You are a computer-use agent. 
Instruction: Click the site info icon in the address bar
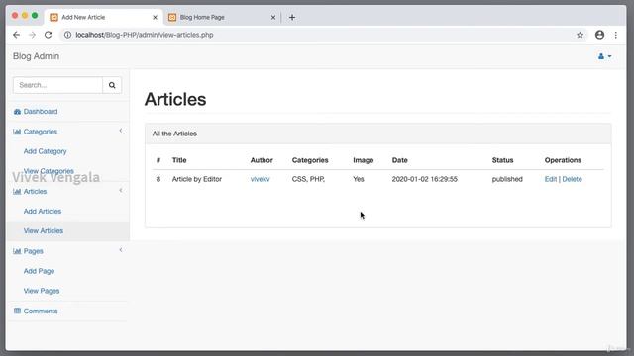[68, 35]
